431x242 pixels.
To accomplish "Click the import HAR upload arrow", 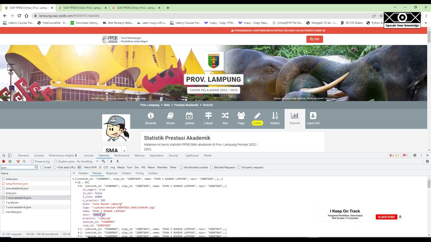I will (111, 162).
